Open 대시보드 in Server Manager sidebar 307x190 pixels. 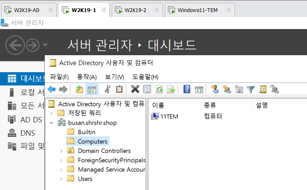[x=22, y=79]
